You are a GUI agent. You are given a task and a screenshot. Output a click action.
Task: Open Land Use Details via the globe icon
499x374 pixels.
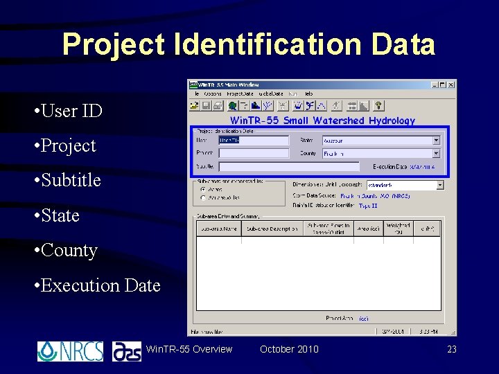tap(233, 105)
